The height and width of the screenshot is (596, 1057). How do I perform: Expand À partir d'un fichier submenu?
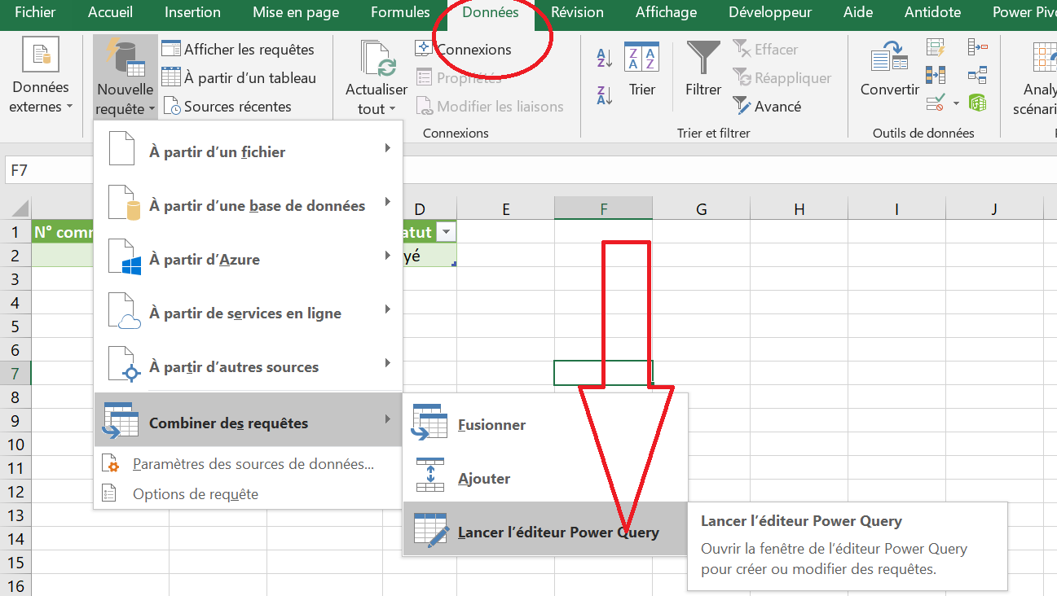pos(249,151)
